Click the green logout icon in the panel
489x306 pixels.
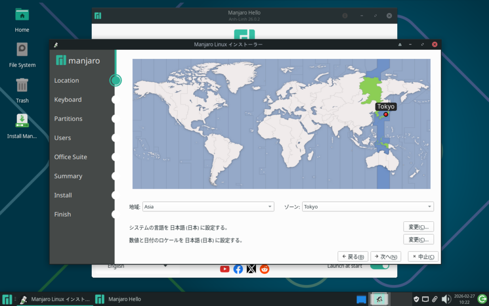482,299
